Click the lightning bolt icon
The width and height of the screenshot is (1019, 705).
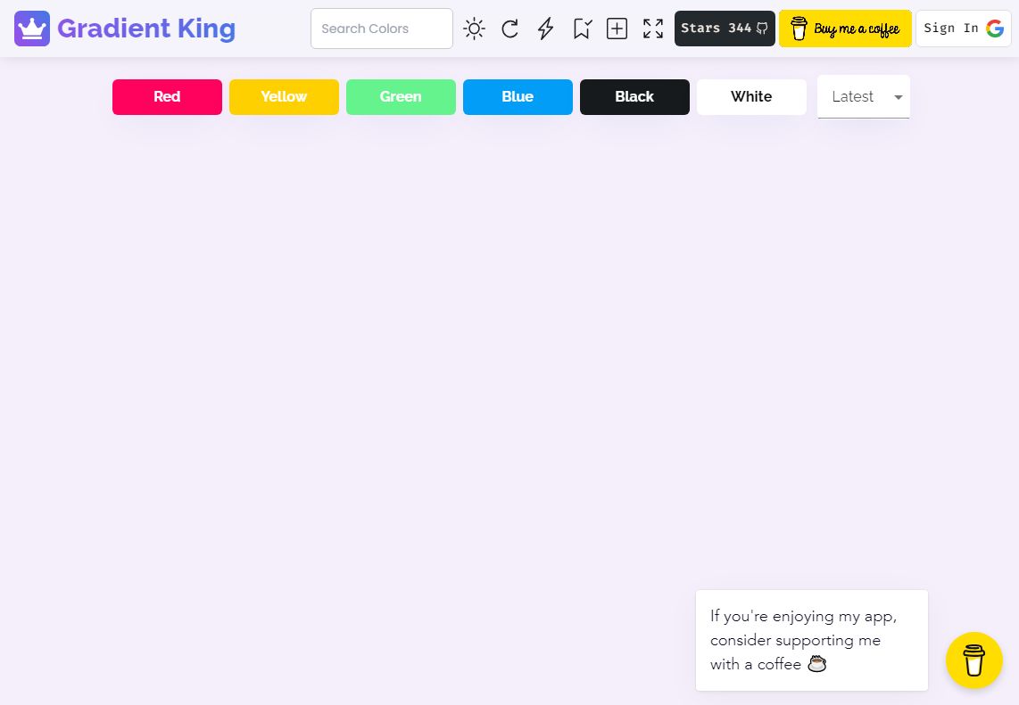pos(546,29)
